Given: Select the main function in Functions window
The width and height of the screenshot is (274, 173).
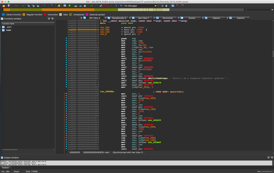Looking at the screenshot, I should [9, 30].
